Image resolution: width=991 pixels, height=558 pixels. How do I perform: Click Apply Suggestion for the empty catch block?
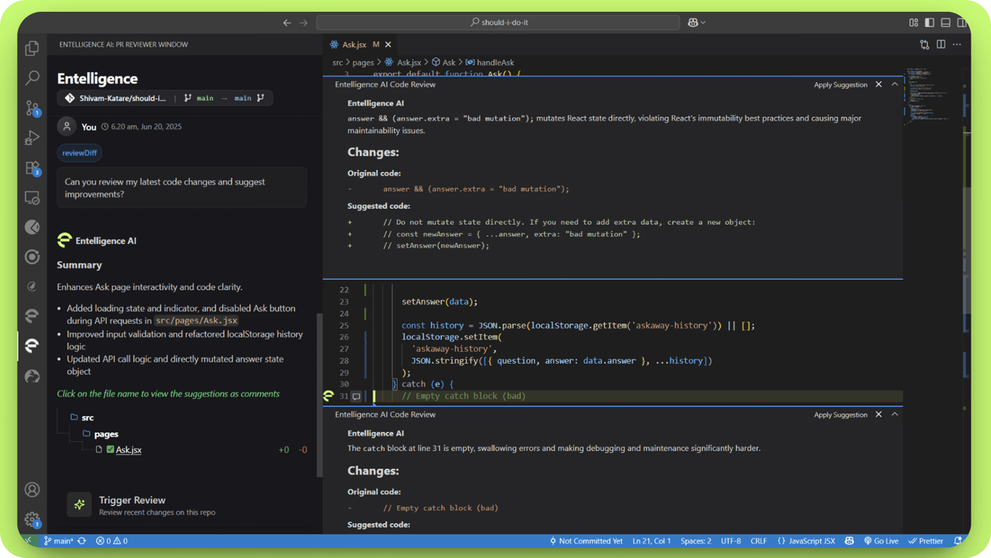840,415
